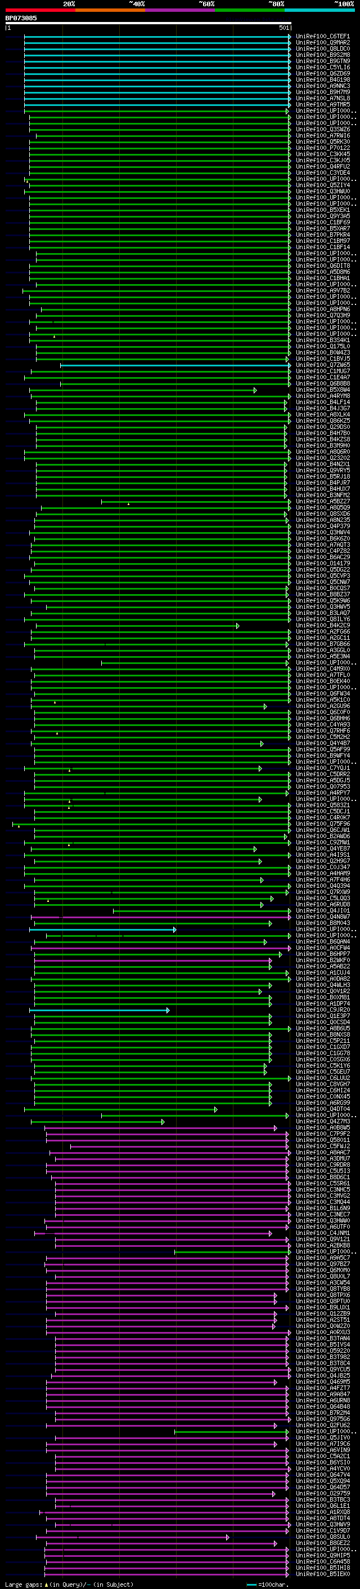Click the UniRef100_Q4DT04 label

point(323,1109)
